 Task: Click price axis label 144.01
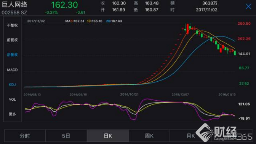coord(244,54)
